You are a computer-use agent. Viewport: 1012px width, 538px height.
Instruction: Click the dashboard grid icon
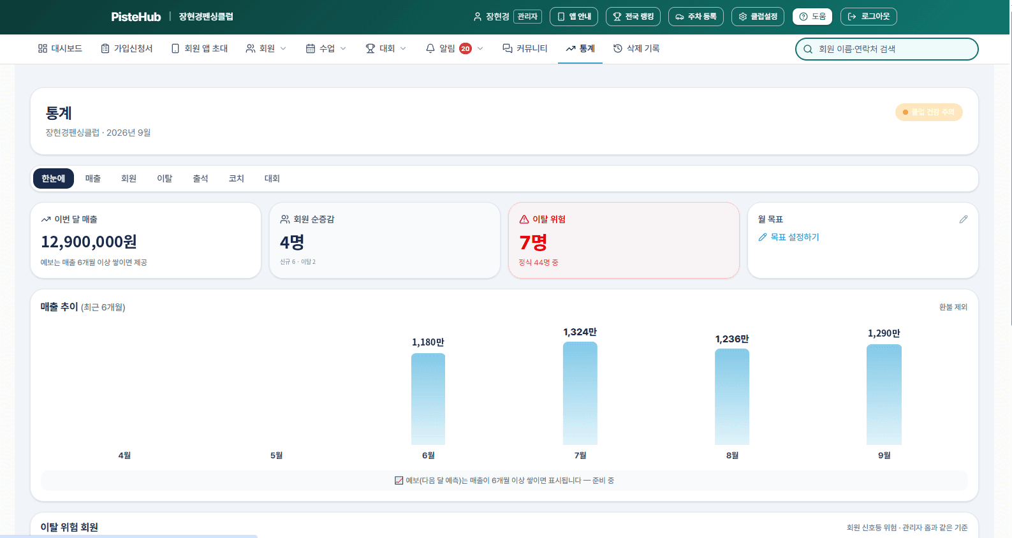pos(43,48)
